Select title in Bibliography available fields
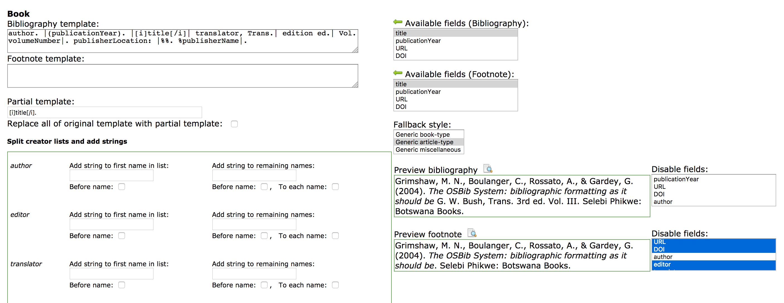The height and width of the screenshot is (303, 784). point(456,33)
